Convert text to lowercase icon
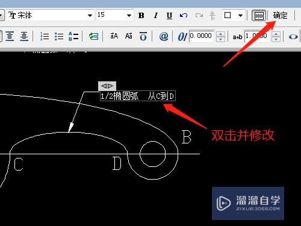This screenshot has height=226, width=301. [x=129, y=36]
